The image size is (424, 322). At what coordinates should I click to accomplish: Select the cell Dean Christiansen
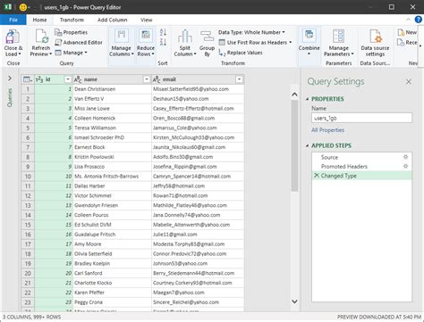pyautogui.click(x=112, y=89)
